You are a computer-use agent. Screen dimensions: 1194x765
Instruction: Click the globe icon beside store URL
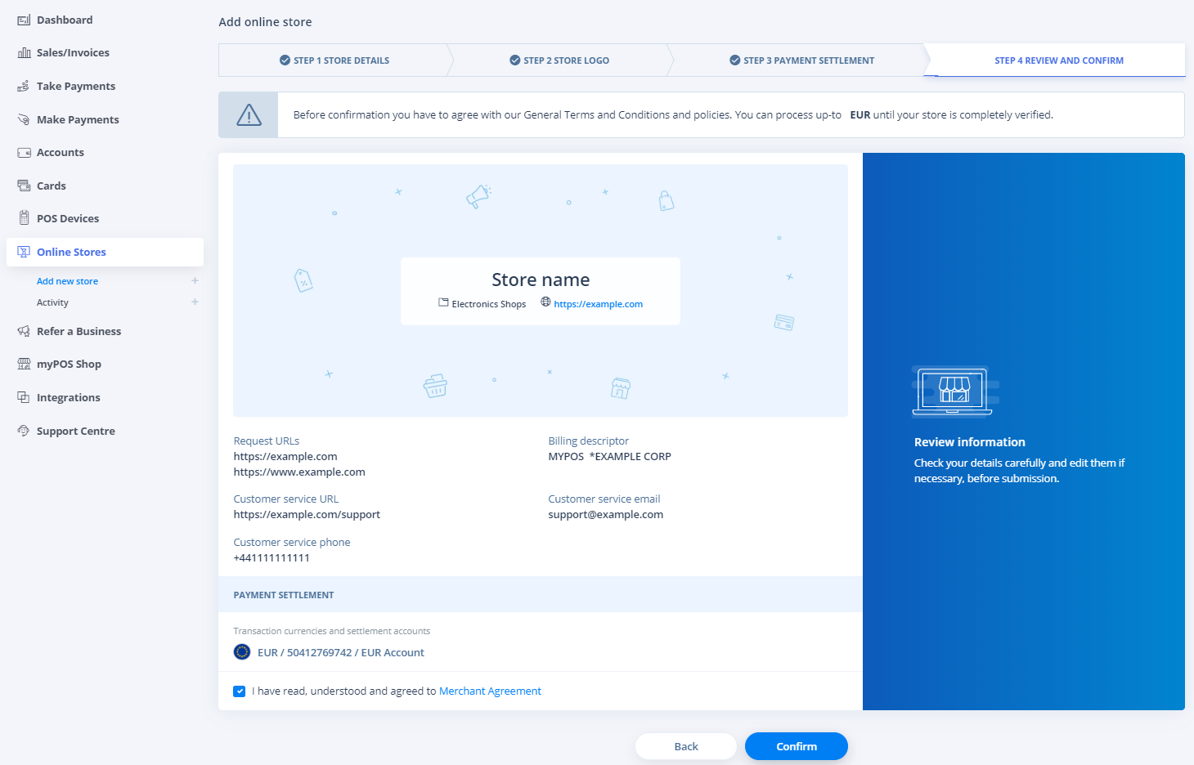point(545,302)
